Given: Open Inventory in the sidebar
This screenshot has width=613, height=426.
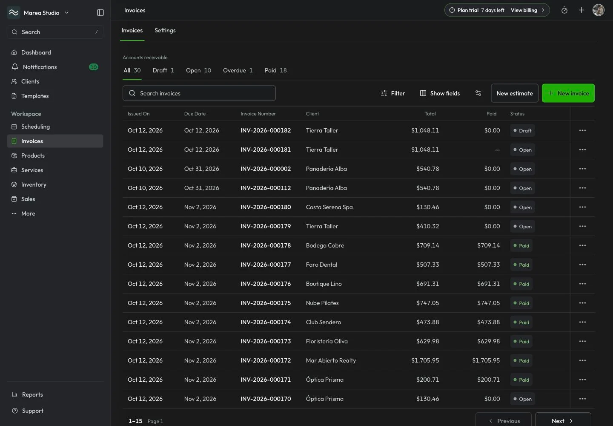Looking at the screenshot, I should pos(55,184).
